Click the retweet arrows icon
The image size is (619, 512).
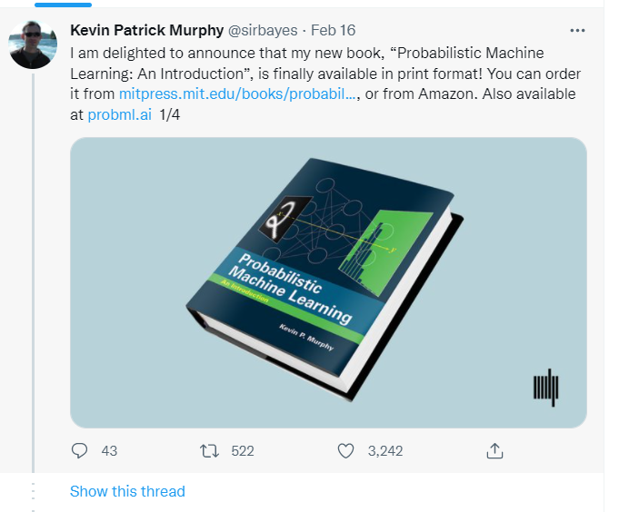pos(210,450)
